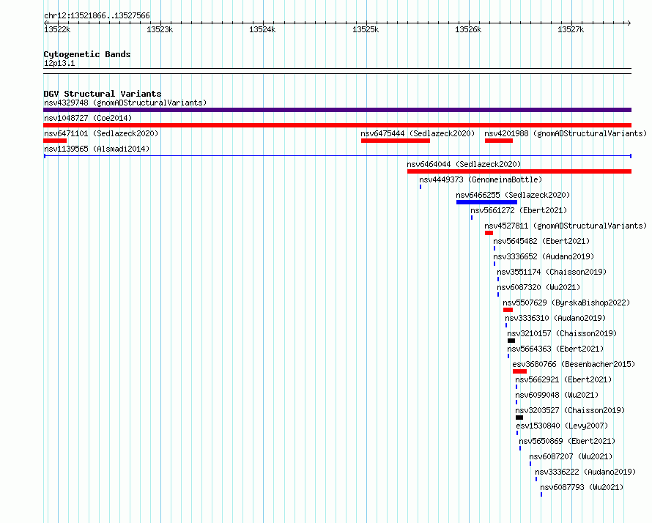The width and height of the screenshot is (652, 523).
Task: Click the 13522k ruler position label
Action: coord(57,29)
